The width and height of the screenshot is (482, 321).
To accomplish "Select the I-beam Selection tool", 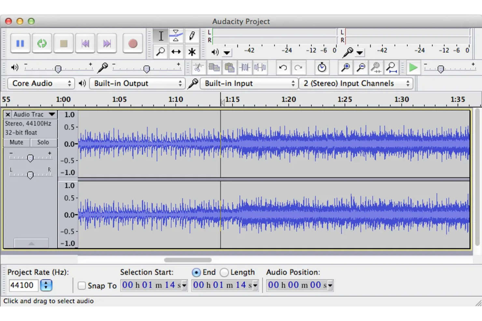I will point(161,36).
